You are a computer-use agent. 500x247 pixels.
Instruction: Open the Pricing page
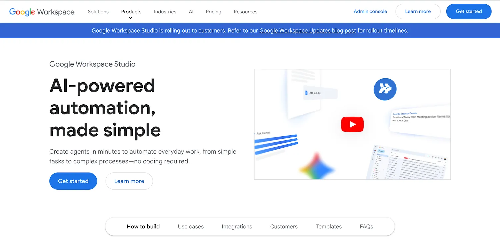coord(213,12)
